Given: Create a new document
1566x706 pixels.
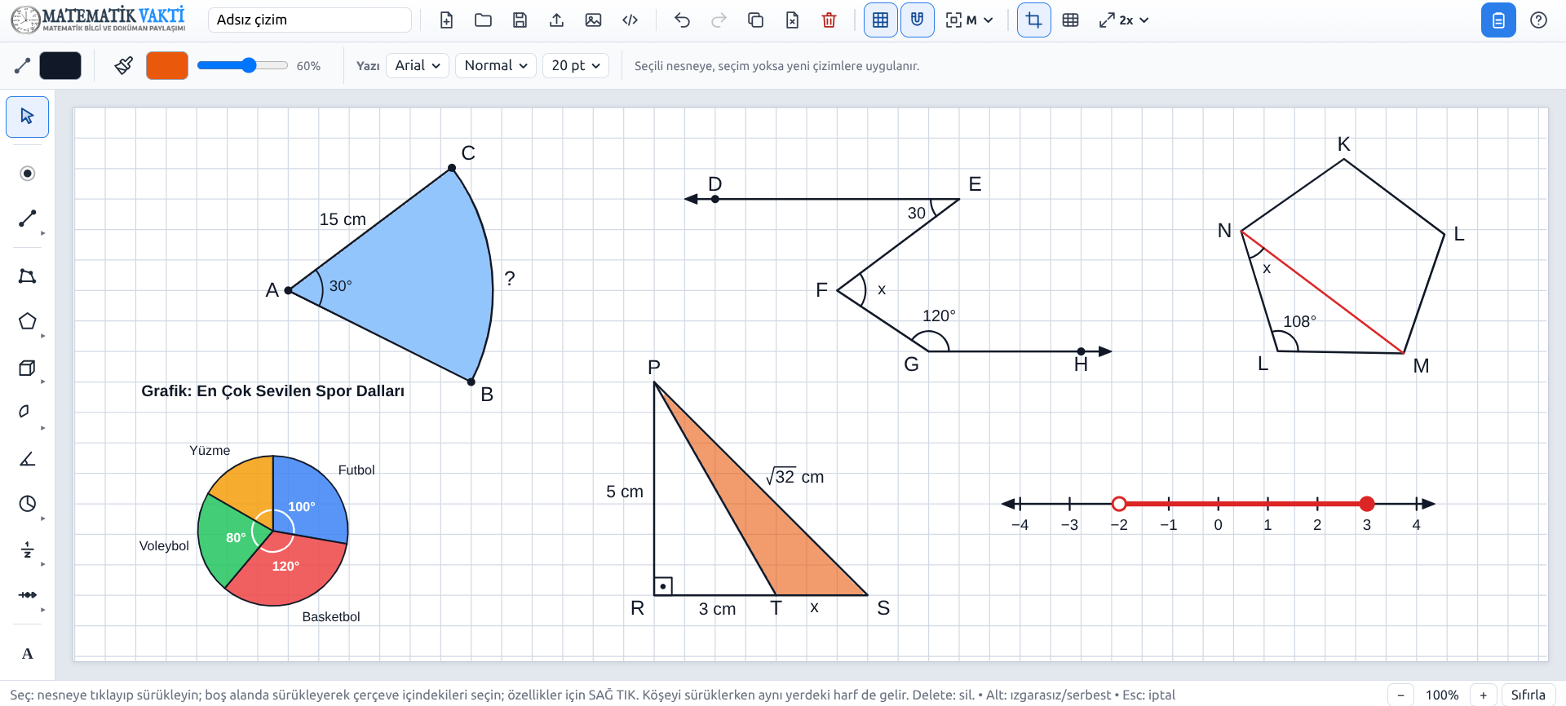Looking at the screenshot, I should 446,20.
